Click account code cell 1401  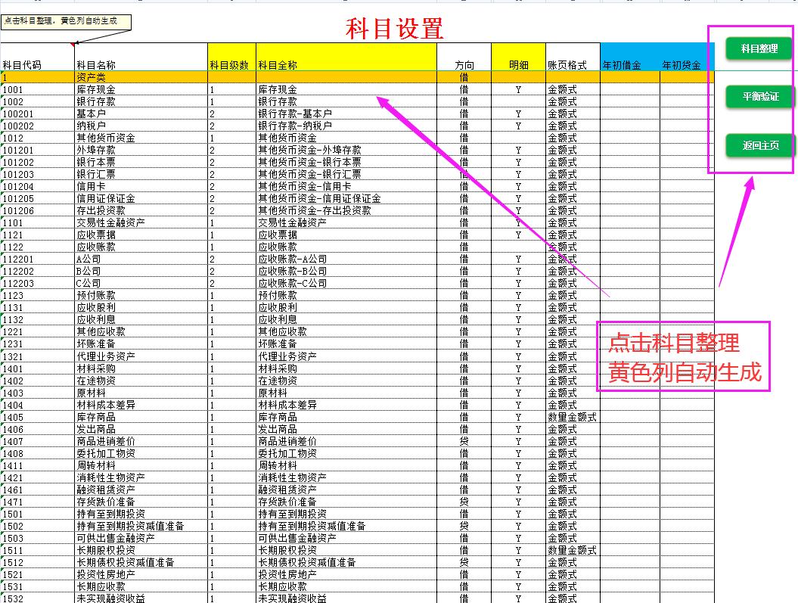click(38, 368)
